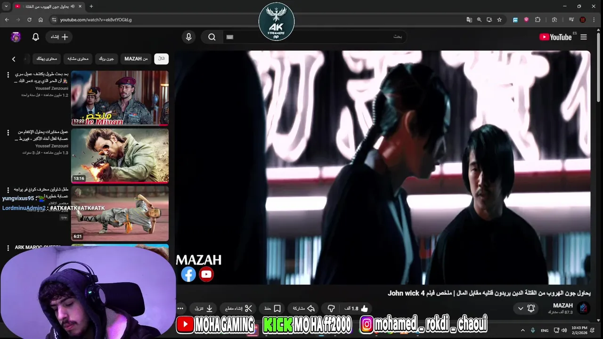Select the 'محتوى مشابه' filter chip
This screenshot has height=339, width=603.
pos(78,59)
